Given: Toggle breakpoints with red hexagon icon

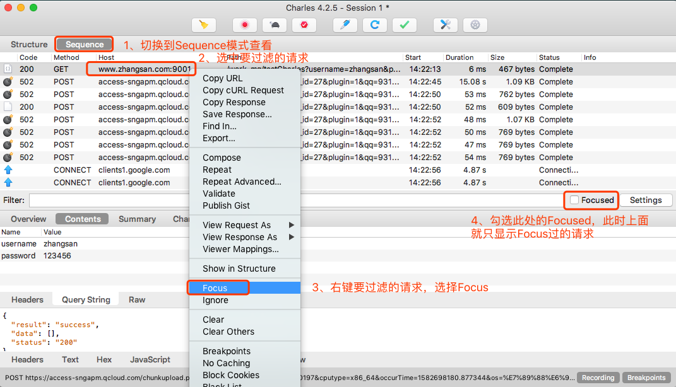Looking at the screenshot, I should [304, 25].
